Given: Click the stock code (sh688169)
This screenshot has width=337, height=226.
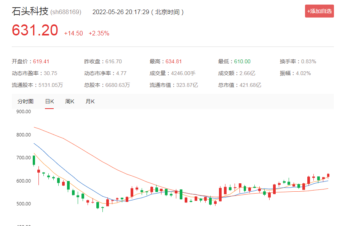Looking at the screenshot, I should click(66, 12).
